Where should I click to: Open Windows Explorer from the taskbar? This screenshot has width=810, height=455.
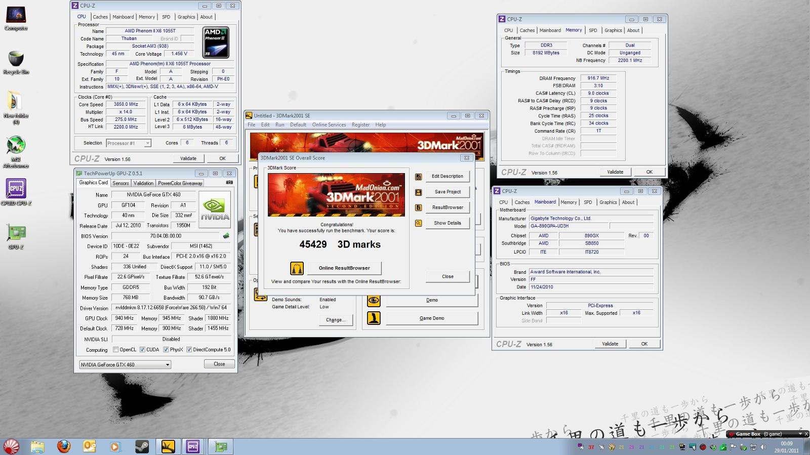click(x=37, y=446)
